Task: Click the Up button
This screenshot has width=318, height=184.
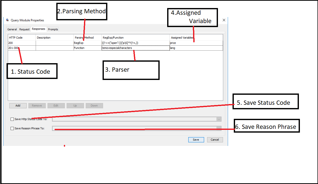Action: [75, 106]
